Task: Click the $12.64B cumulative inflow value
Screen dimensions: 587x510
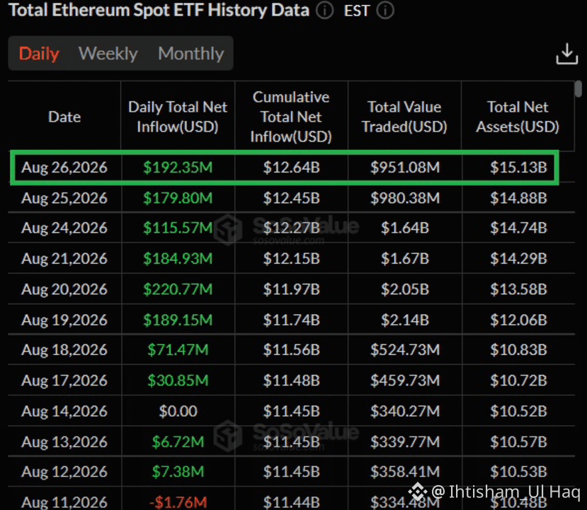Action: [291, 167]
